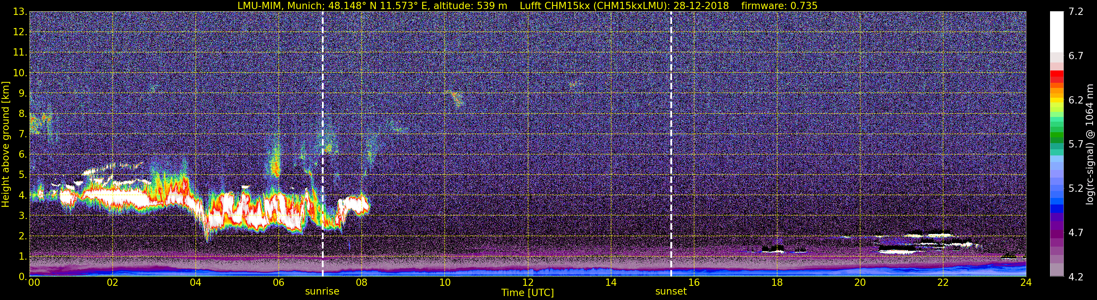Click the time axis tick label 02
The height and width of the screenshot is (300, 1097).
[113, 283]
